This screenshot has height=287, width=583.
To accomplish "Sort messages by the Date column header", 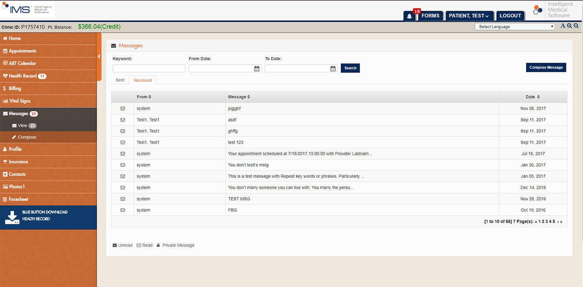I will [531, 96].
